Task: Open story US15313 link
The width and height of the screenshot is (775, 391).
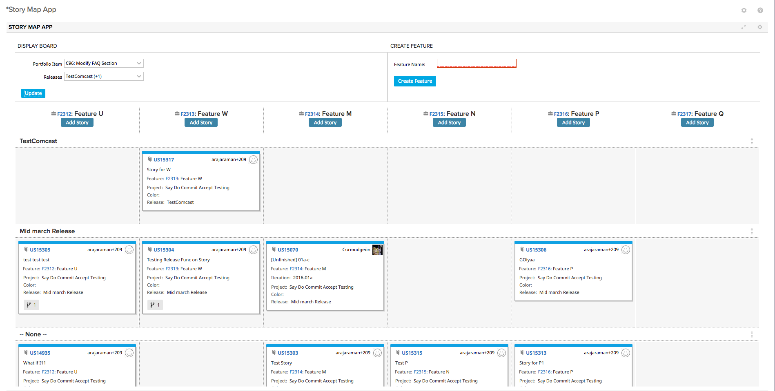Action: [x=536, y=353]
